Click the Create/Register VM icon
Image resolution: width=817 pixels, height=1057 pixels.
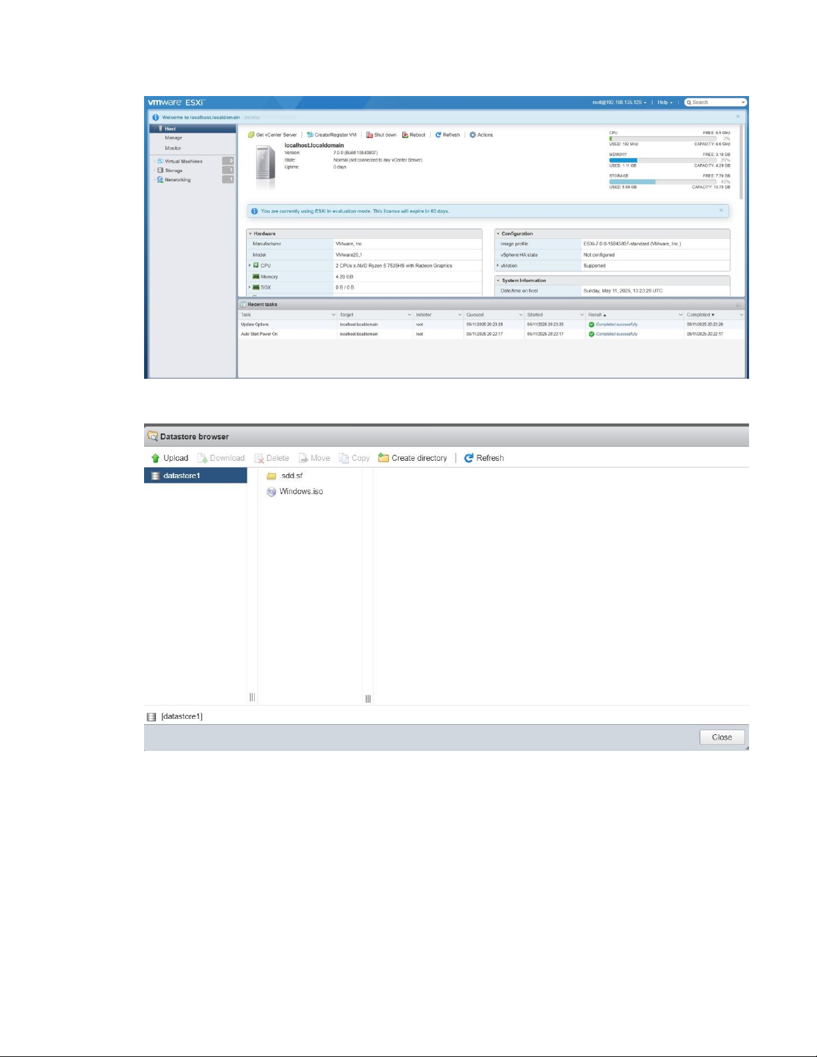[x=310, y=135]
